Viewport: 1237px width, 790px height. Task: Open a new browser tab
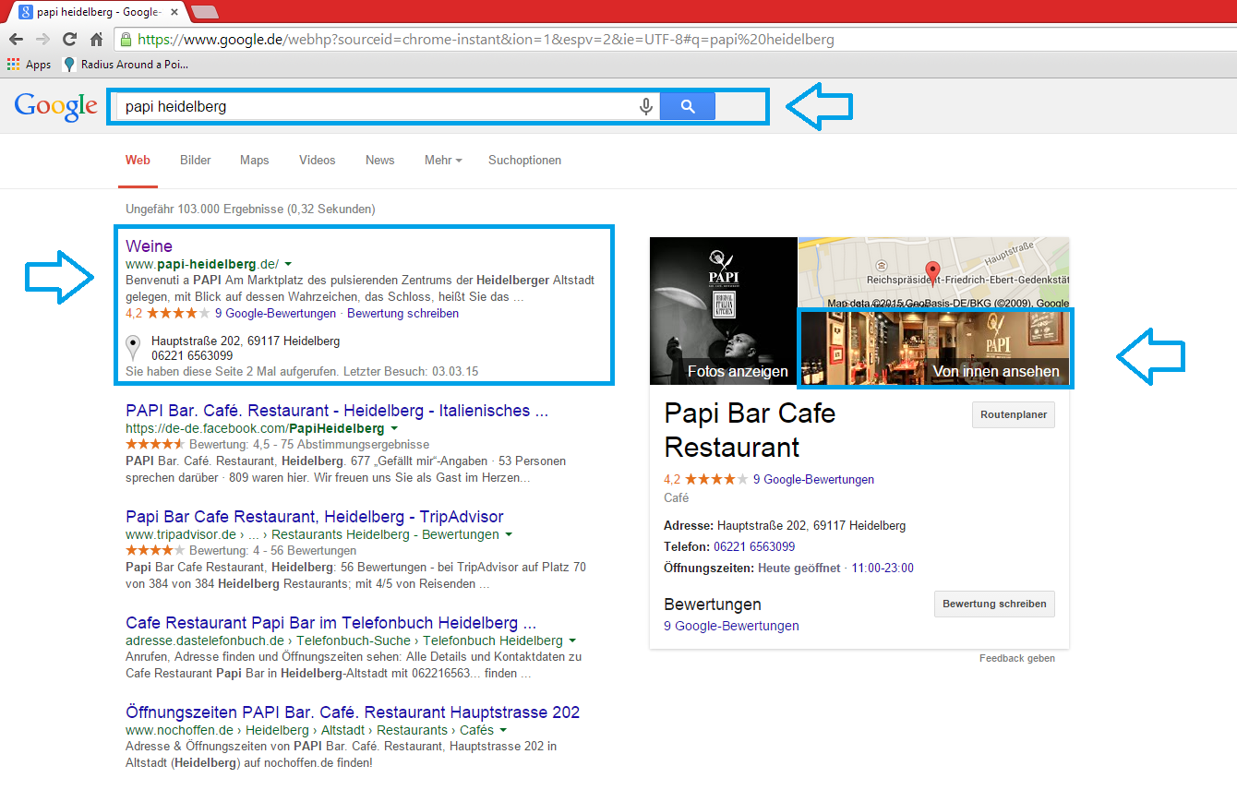click(x=204, y=12)
